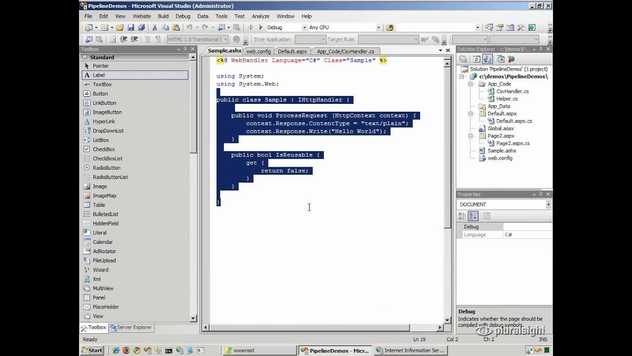Switch to wwwroot taskbar window
Image resolution: width=632 pixels, height=356 pixels.
(x=260, y=351)
